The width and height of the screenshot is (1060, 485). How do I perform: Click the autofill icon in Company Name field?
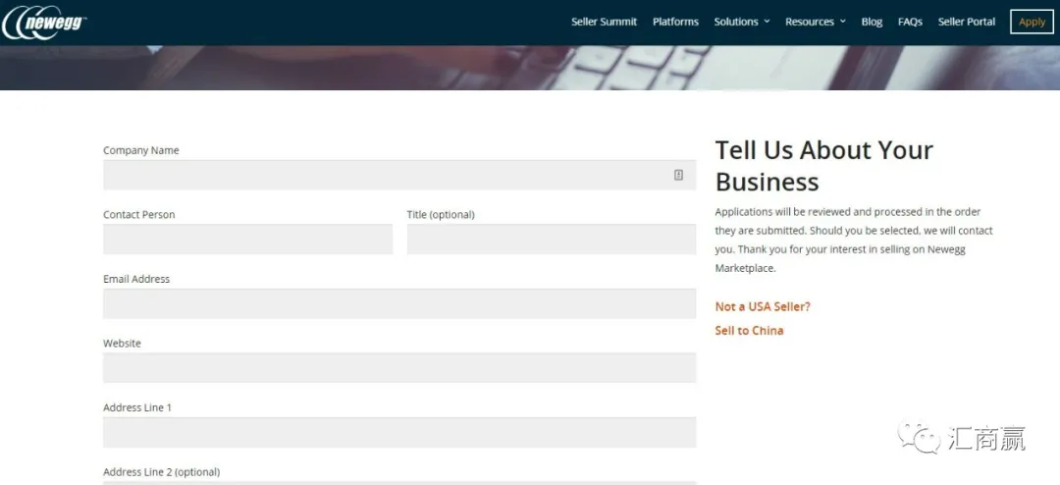tap(678, 175)
